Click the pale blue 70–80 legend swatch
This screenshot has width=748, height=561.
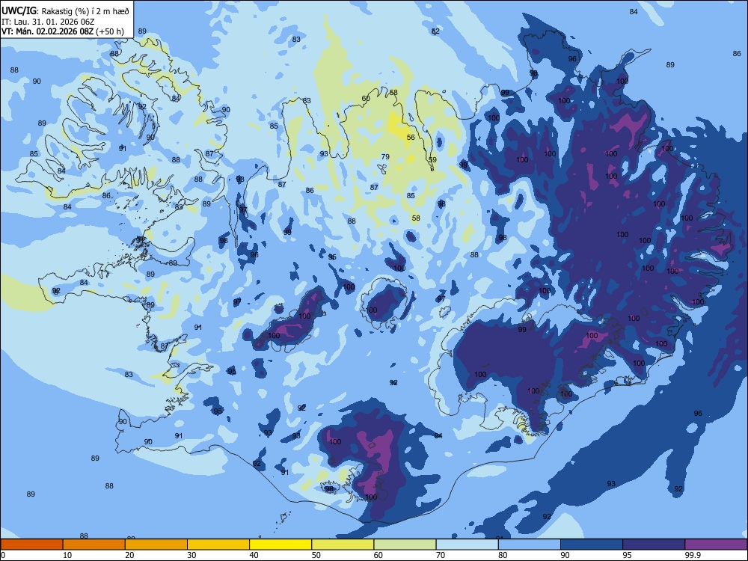[x=467, y=545]
